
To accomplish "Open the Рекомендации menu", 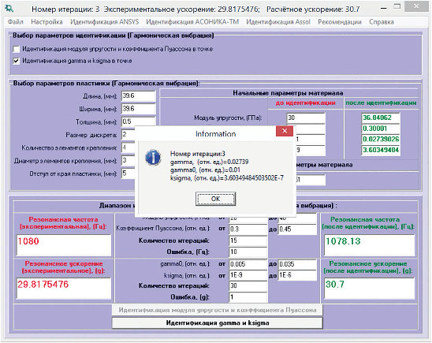I will [340, 22].
